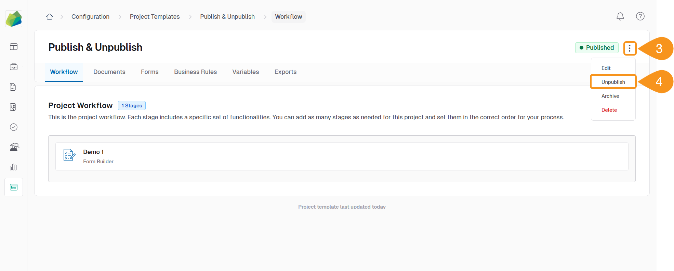
Task: Click the 1 Stages badge
Action: [x=132, y=105]
